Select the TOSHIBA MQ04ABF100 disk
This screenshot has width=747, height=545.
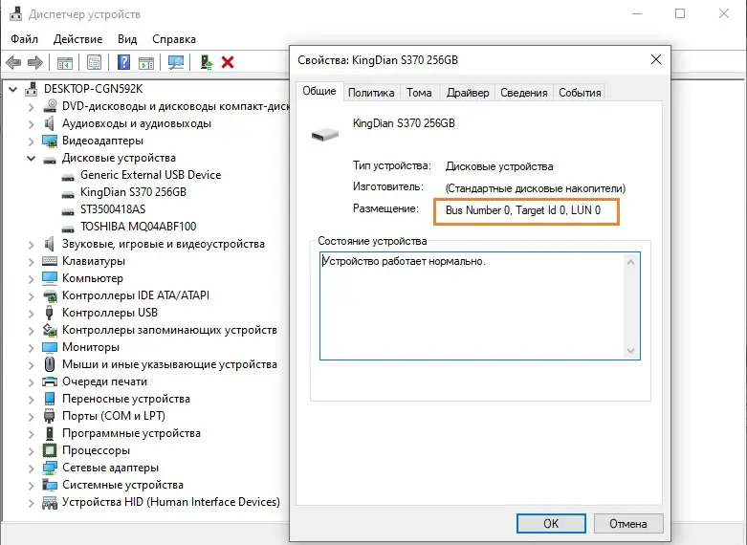138,227
